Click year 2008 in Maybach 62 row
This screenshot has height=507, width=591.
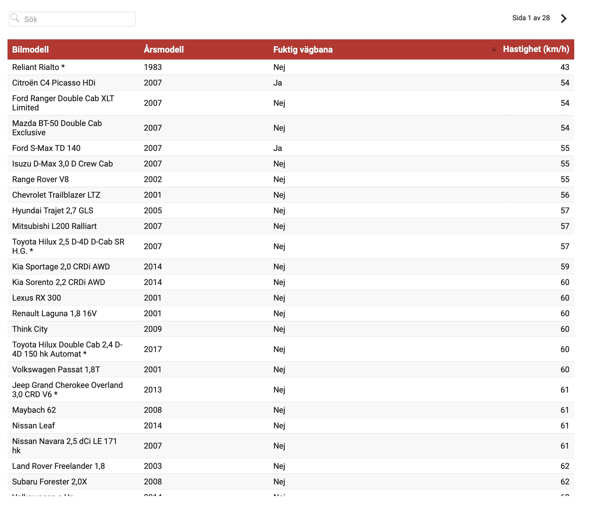point(153,410)
